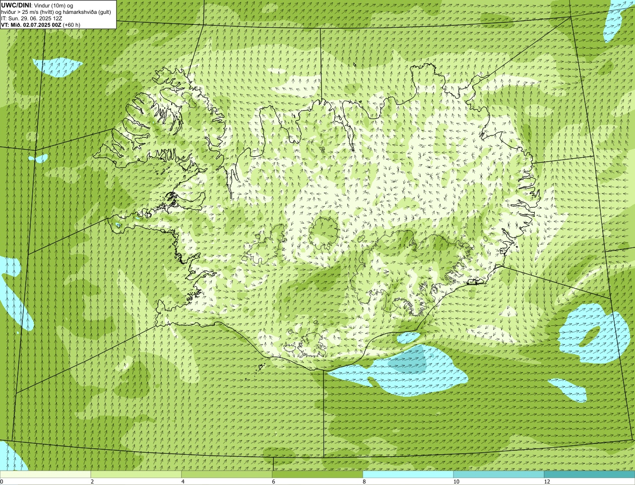
Task: Select the dark green 6–8 color scale segment
Action: coord(317,474)
